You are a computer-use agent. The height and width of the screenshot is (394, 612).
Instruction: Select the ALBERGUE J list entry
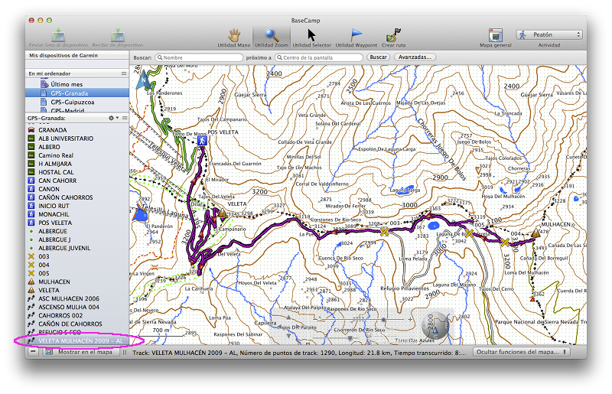pos(77,239)
